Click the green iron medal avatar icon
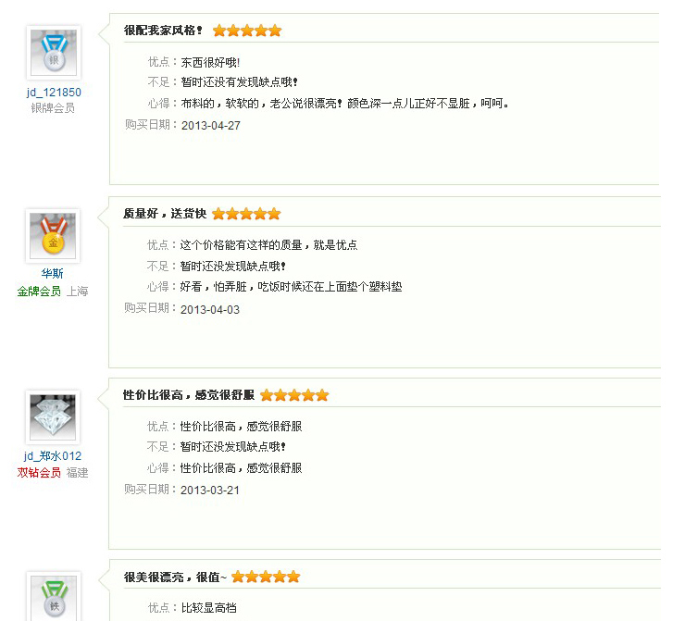This screenshot has width=685, height=621. pos(54,598)
